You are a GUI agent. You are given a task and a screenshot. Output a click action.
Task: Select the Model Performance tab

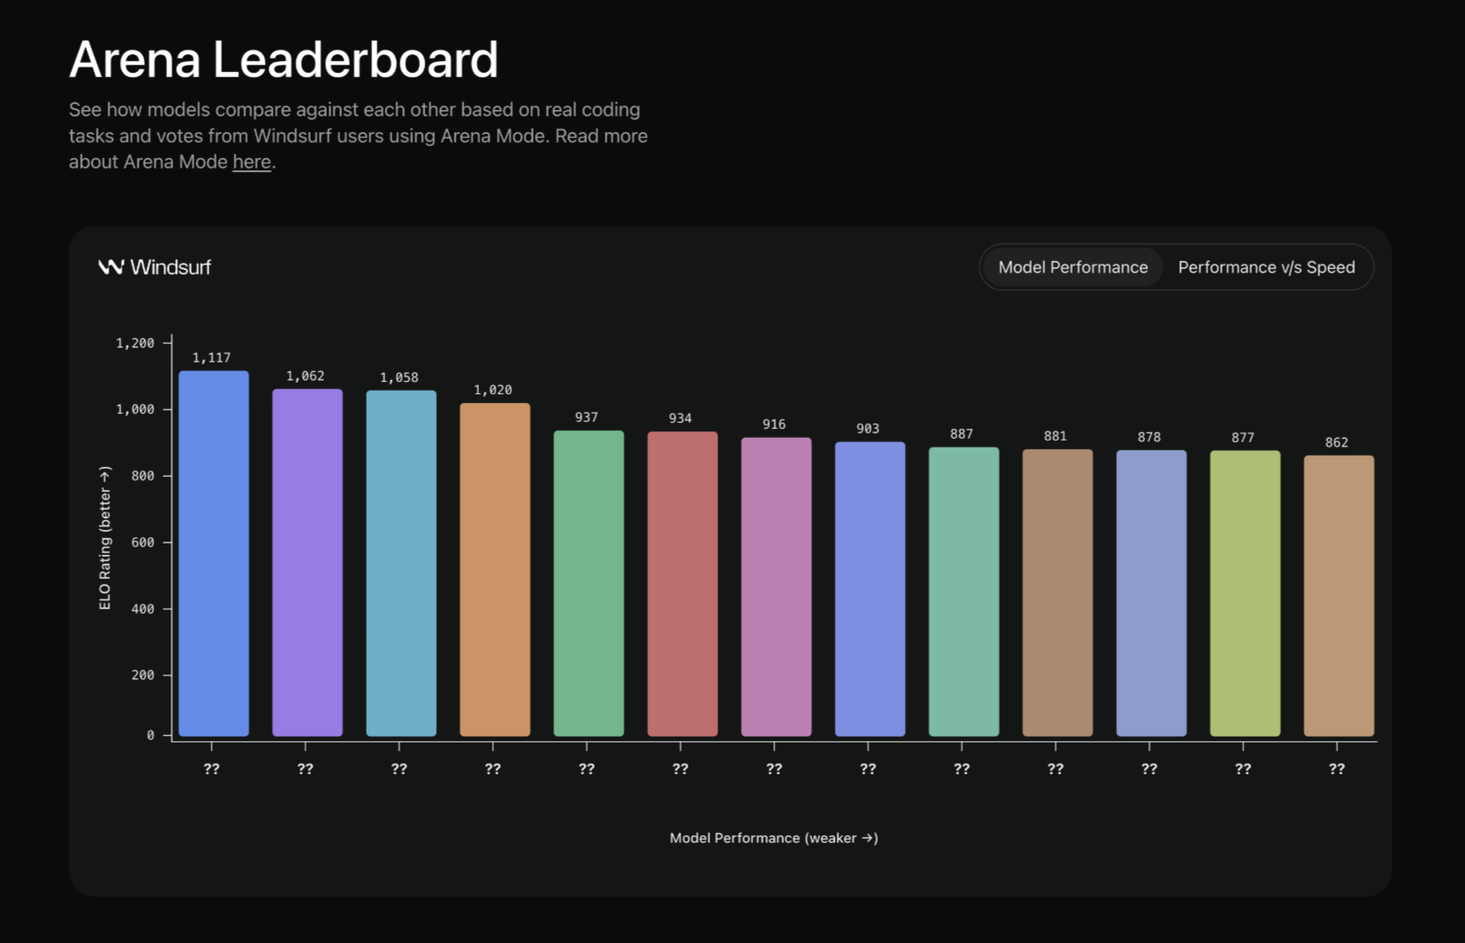1073,267
